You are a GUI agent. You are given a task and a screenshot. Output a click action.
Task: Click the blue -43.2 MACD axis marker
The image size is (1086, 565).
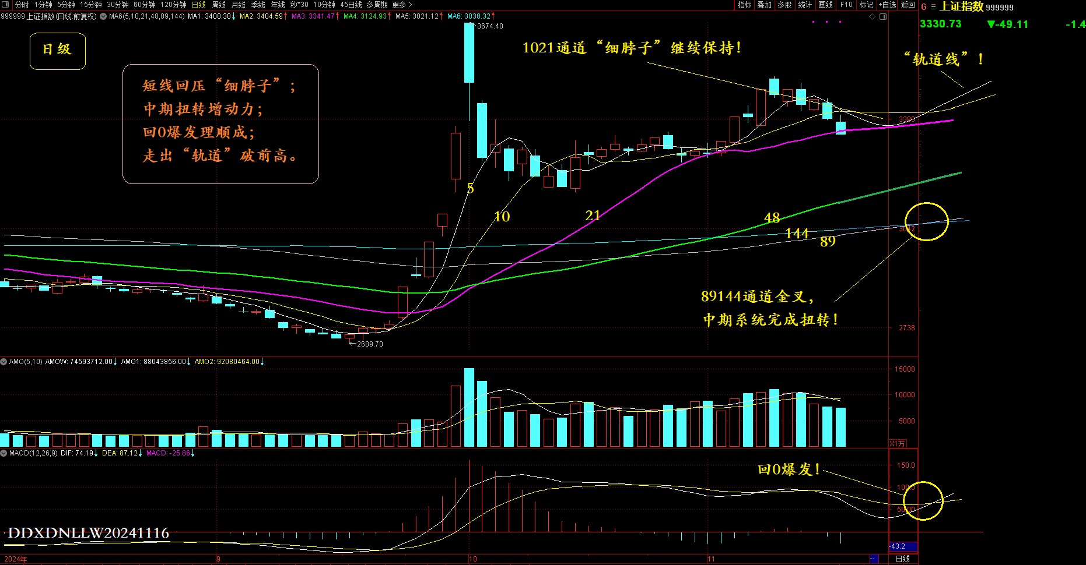903,546
